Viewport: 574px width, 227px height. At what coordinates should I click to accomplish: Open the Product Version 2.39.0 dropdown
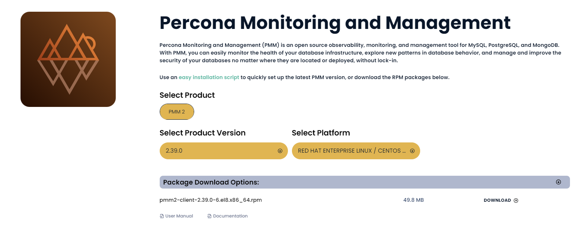224,151
